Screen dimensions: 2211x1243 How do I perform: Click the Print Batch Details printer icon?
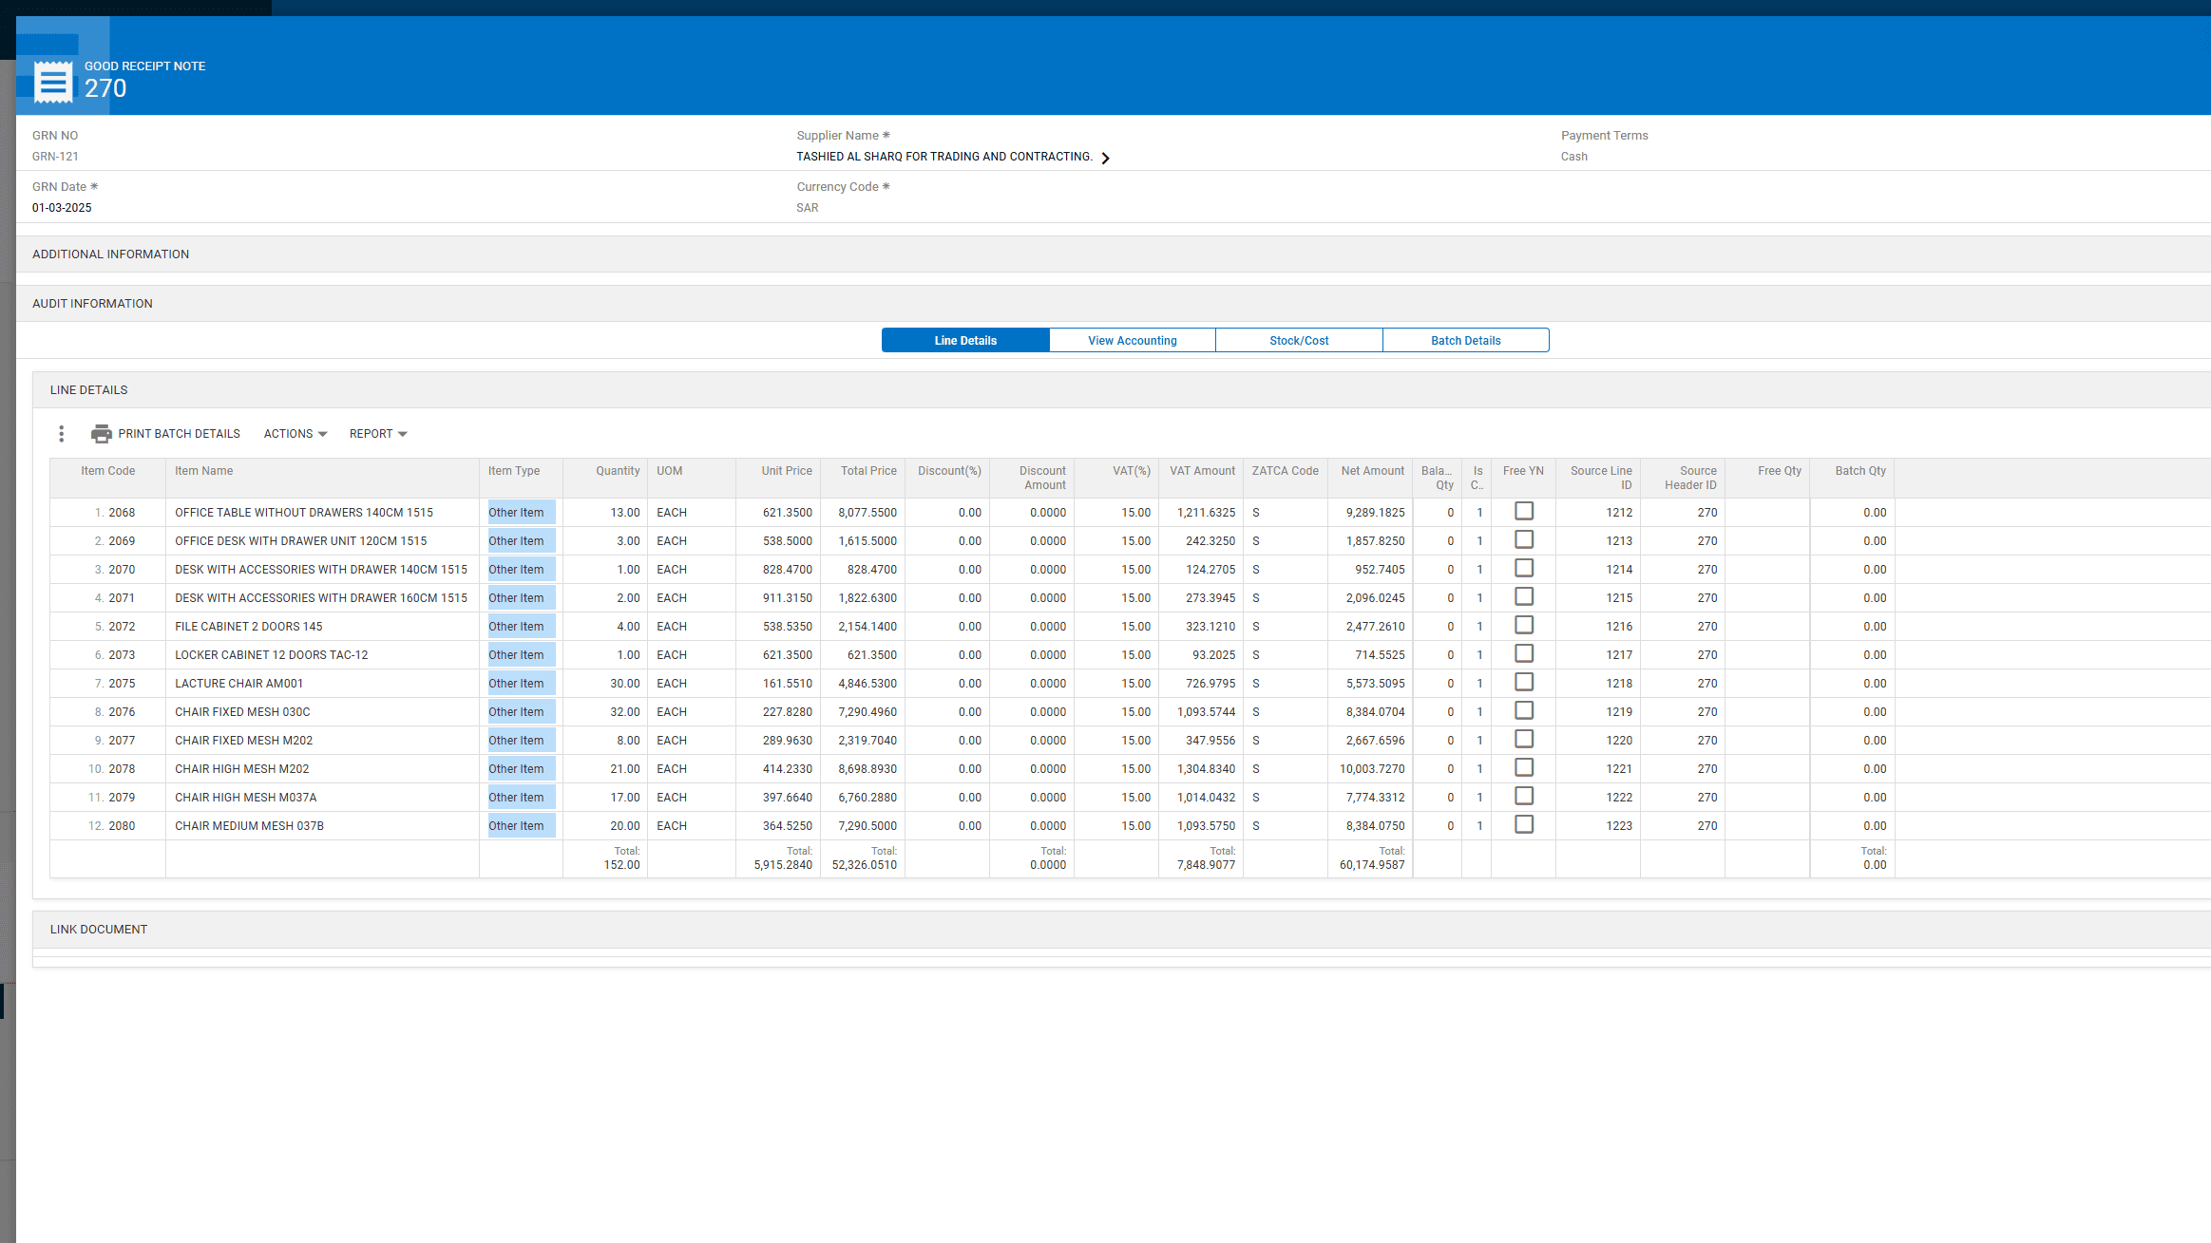coord(101,433)
